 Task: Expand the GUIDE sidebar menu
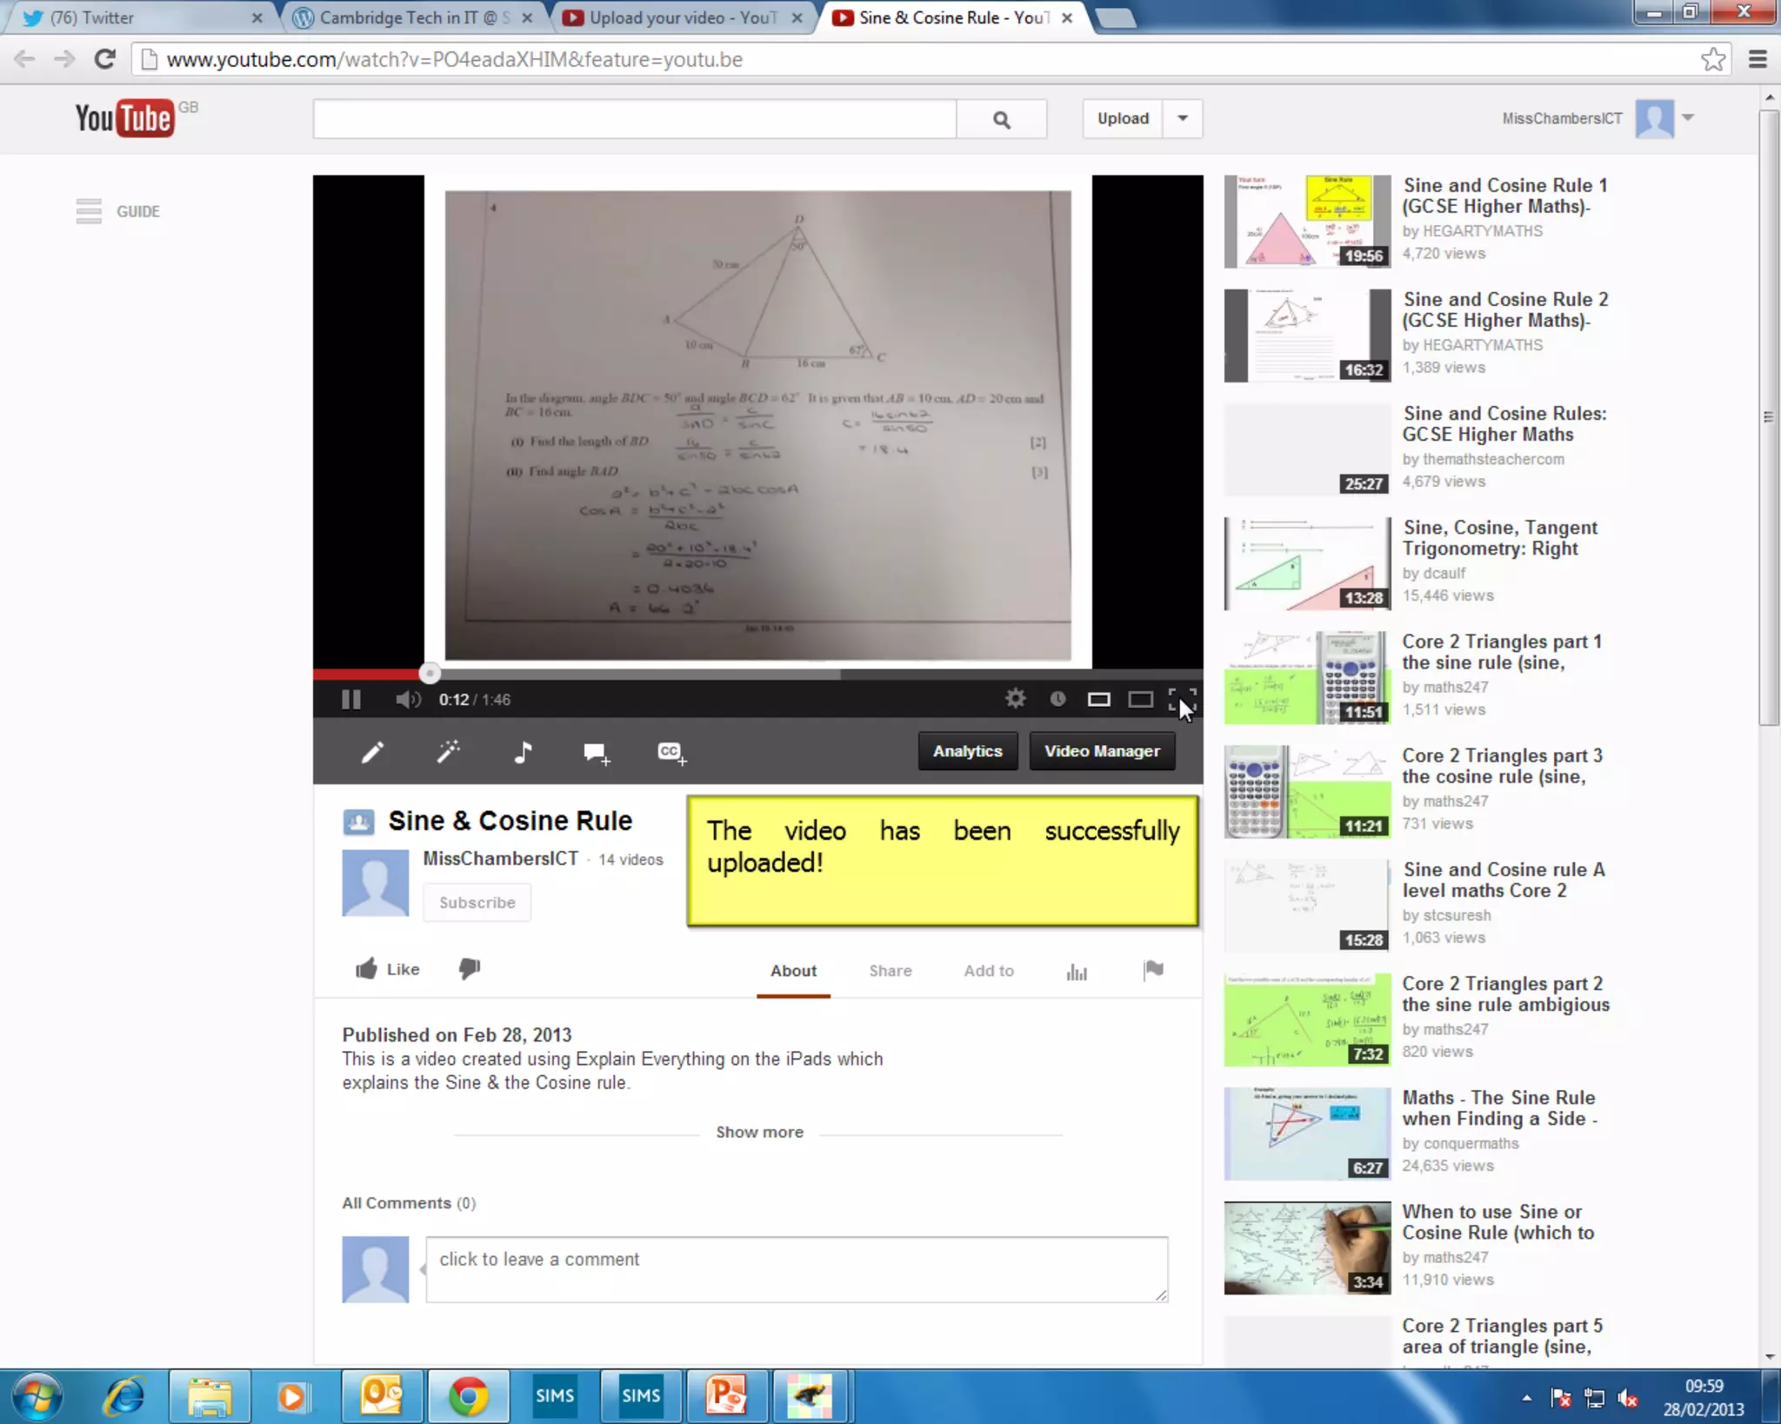tap(118, 211)
